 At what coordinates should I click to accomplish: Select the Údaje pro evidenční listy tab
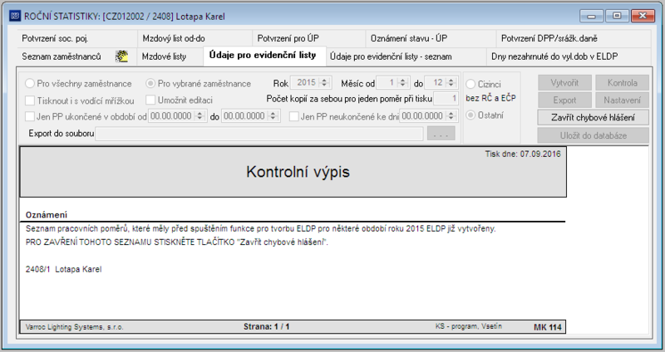tap(264, 56)
